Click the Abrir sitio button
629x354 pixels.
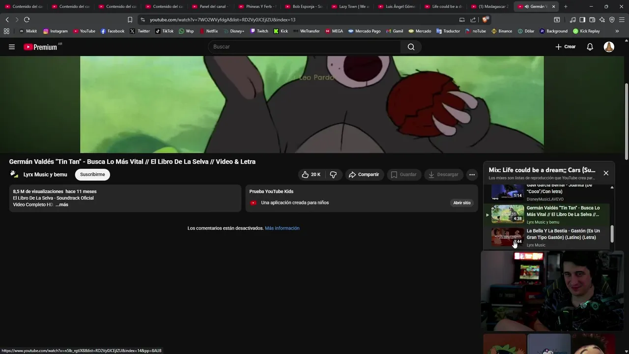pos(462,203)
